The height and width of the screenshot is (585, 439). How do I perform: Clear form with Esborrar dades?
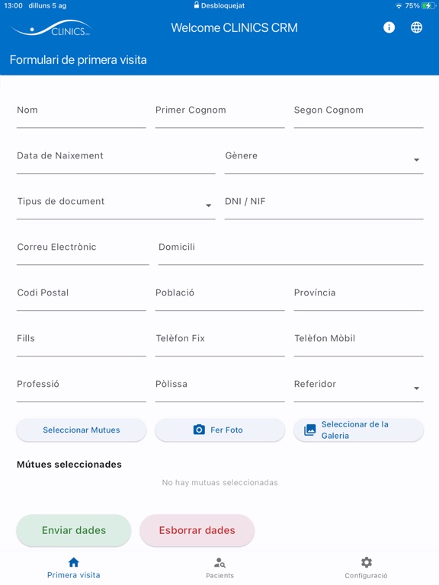[x=197, y=530]
